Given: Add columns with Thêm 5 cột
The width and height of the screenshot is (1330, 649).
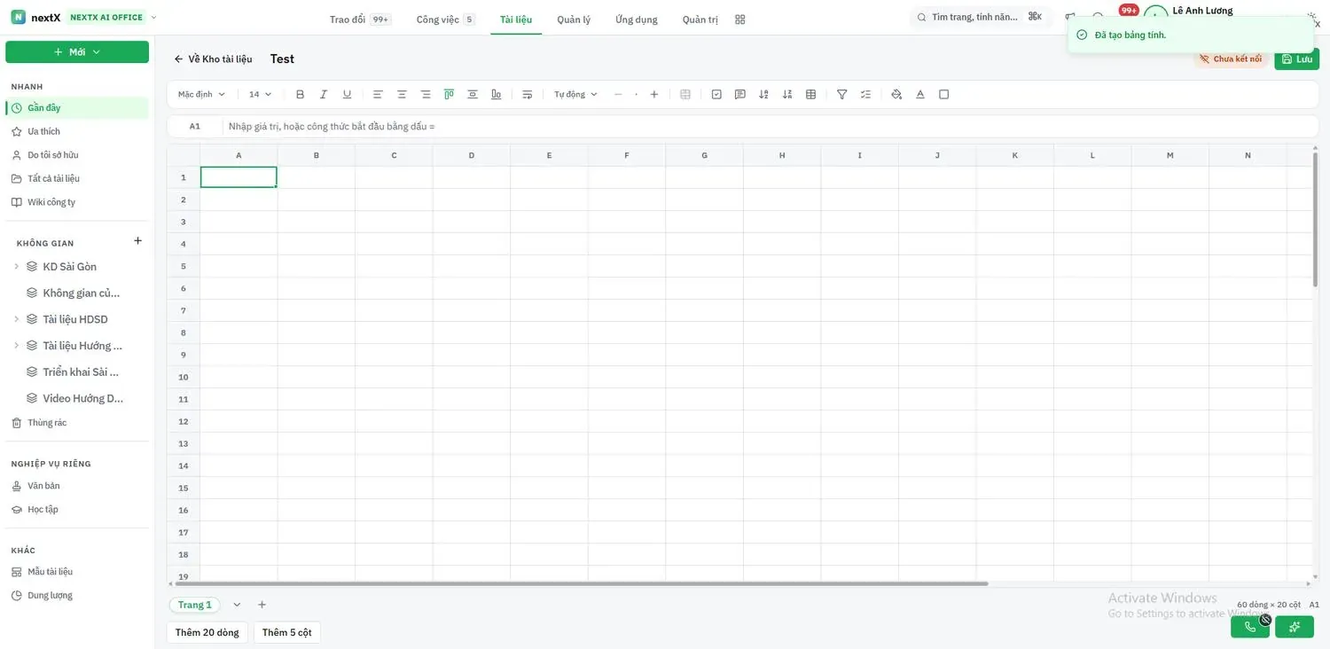Looking at the screenshot, I should pos(287,632).
